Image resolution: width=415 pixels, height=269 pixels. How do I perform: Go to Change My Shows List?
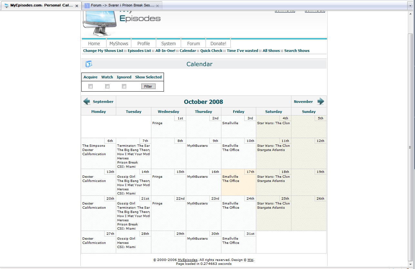tap(103, 51)
